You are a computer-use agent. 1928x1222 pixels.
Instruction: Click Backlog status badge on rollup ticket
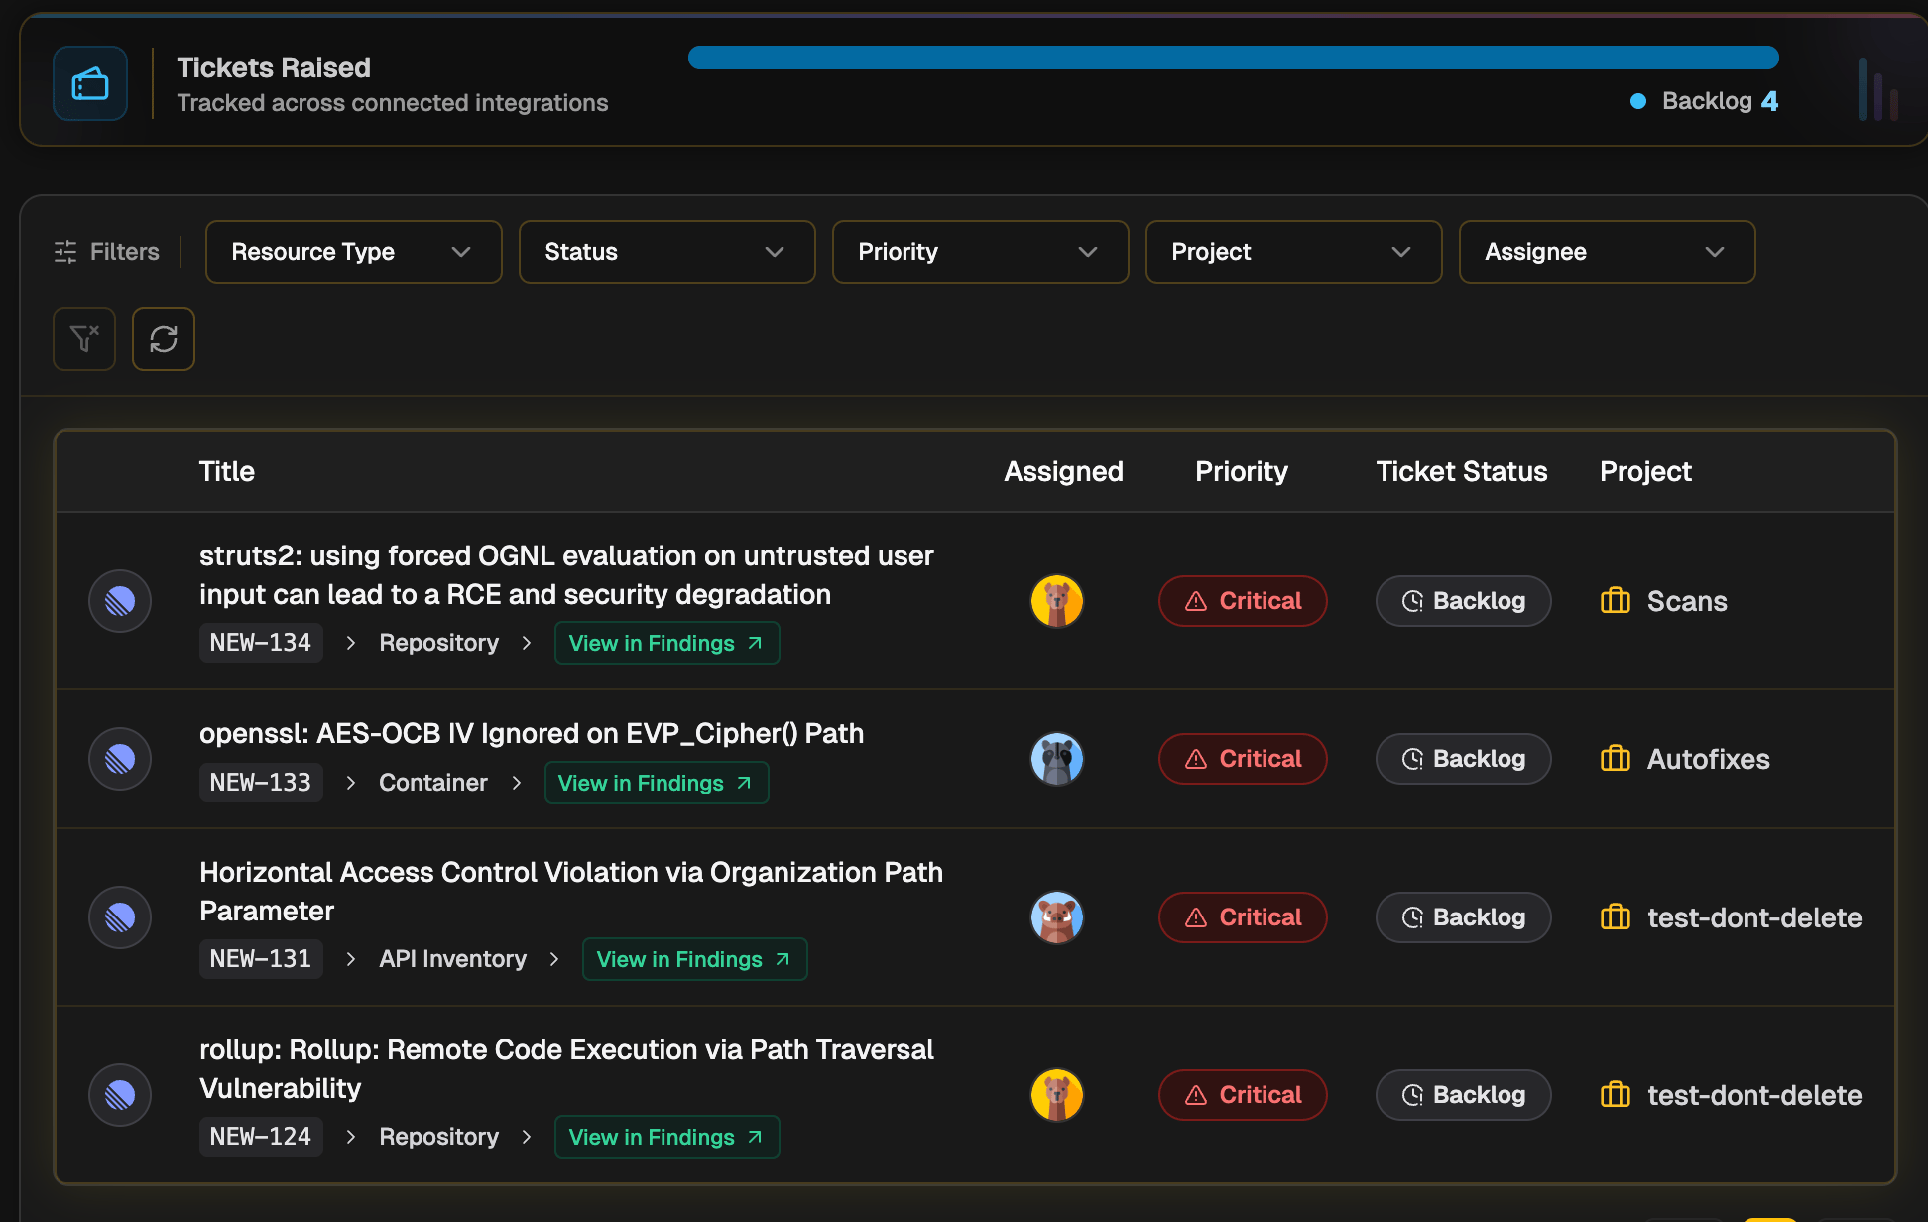pos(1464,1095)
